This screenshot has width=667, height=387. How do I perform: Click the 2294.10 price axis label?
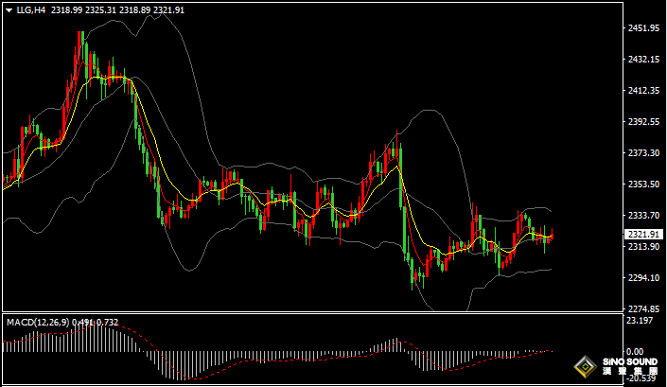coord(642,278)
